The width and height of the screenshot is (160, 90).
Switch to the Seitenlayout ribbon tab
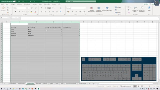pos(27,4)
